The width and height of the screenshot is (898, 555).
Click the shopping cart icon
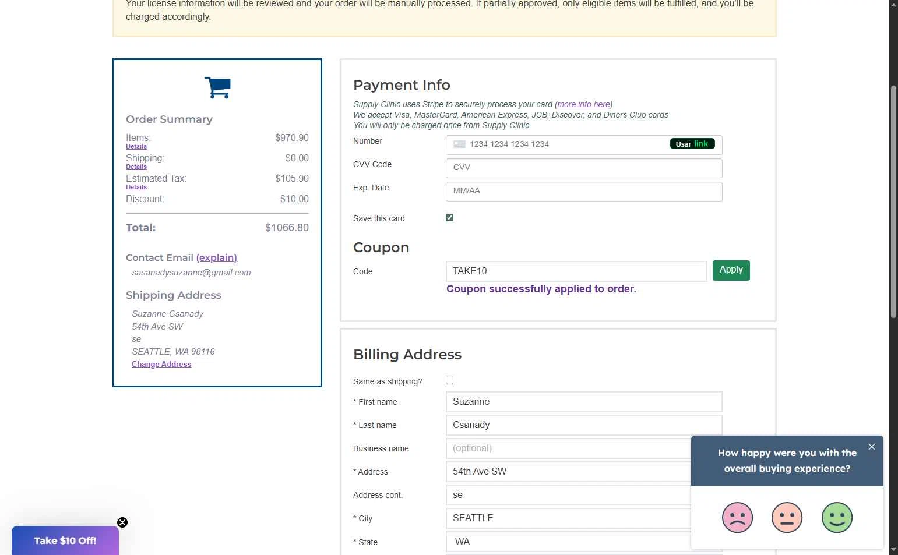coord(217,87)
